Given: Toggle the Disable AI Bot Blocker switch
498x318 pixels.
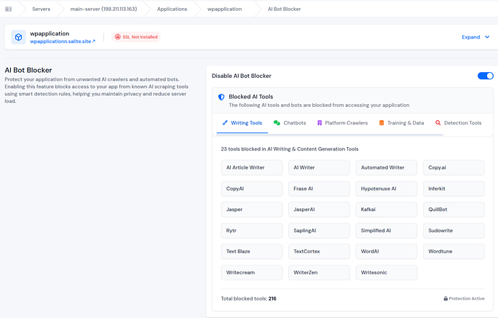Looking at the screenshot, I should 485,76.
